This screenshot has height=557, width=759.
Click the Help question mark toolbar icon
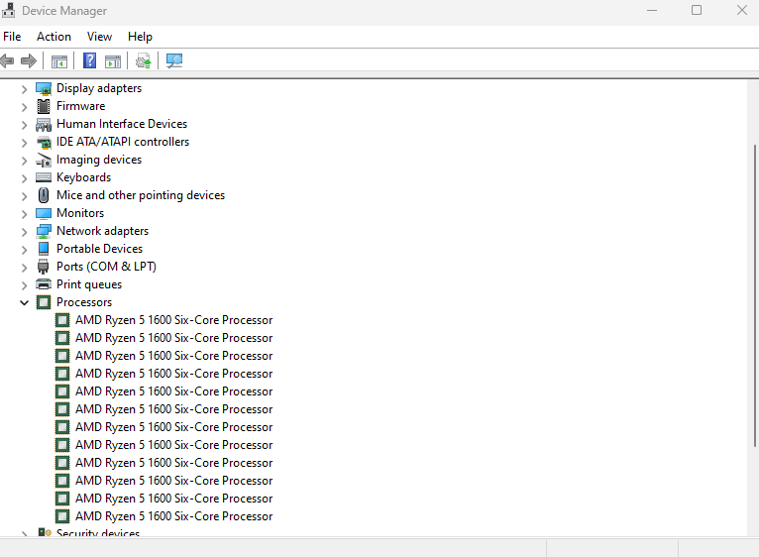pos(89,60)
